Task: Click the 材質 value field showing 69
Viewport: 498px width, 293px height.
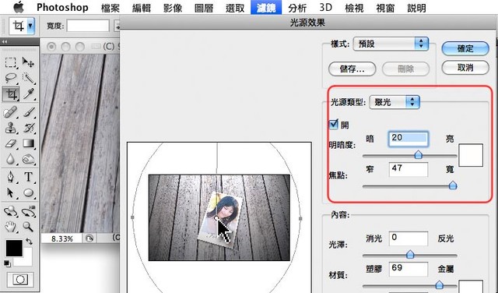Action: click(x=408, y=269)
